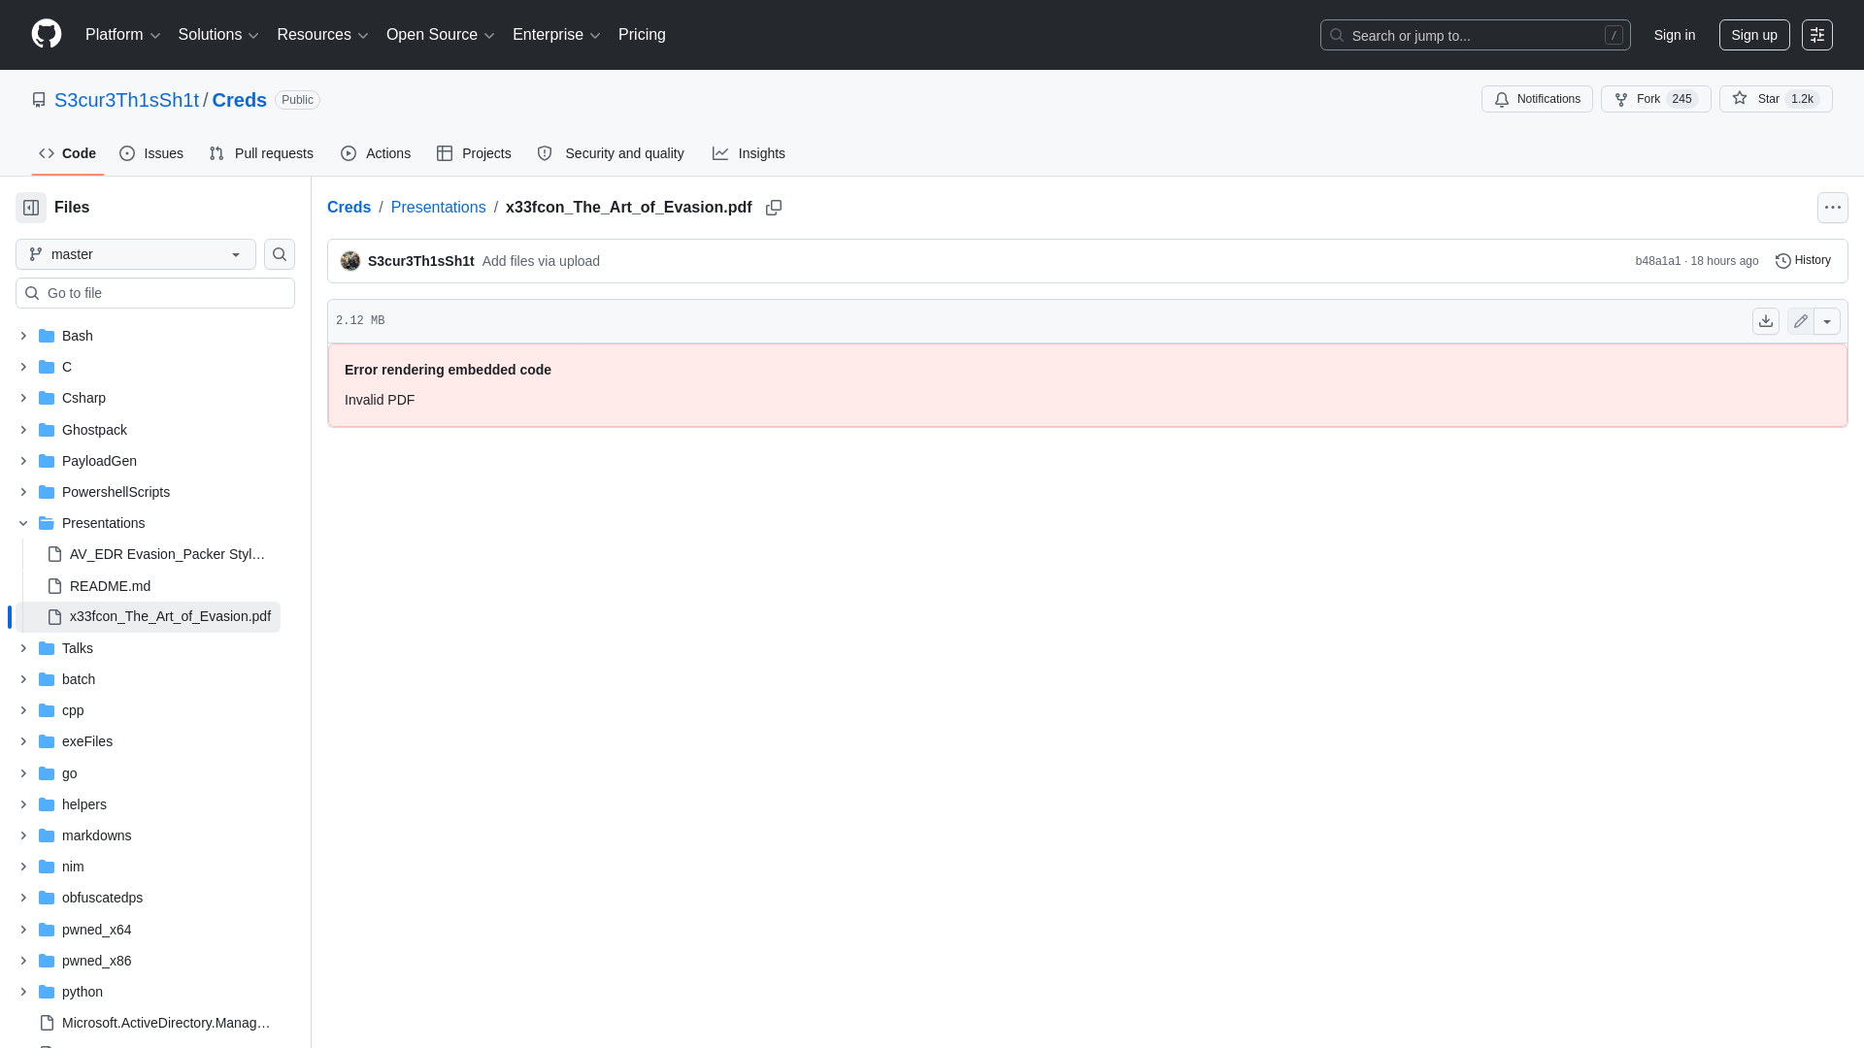1864x1048 pixels.
Task: Switch to the Issues tab
Action: coord(151,153)
